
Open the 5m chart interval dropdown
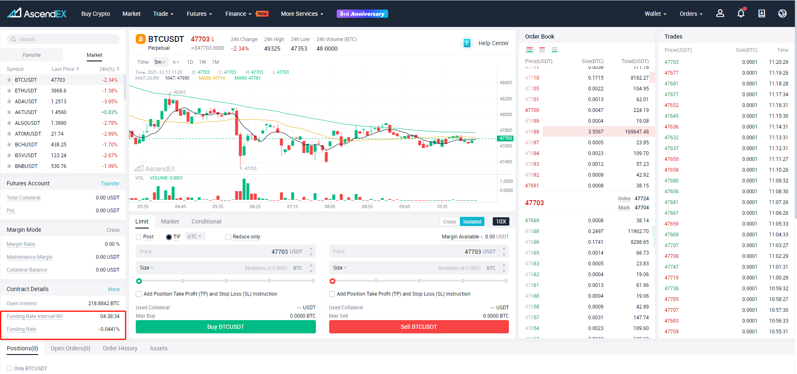pyautogui.click(x=160, y=62)
